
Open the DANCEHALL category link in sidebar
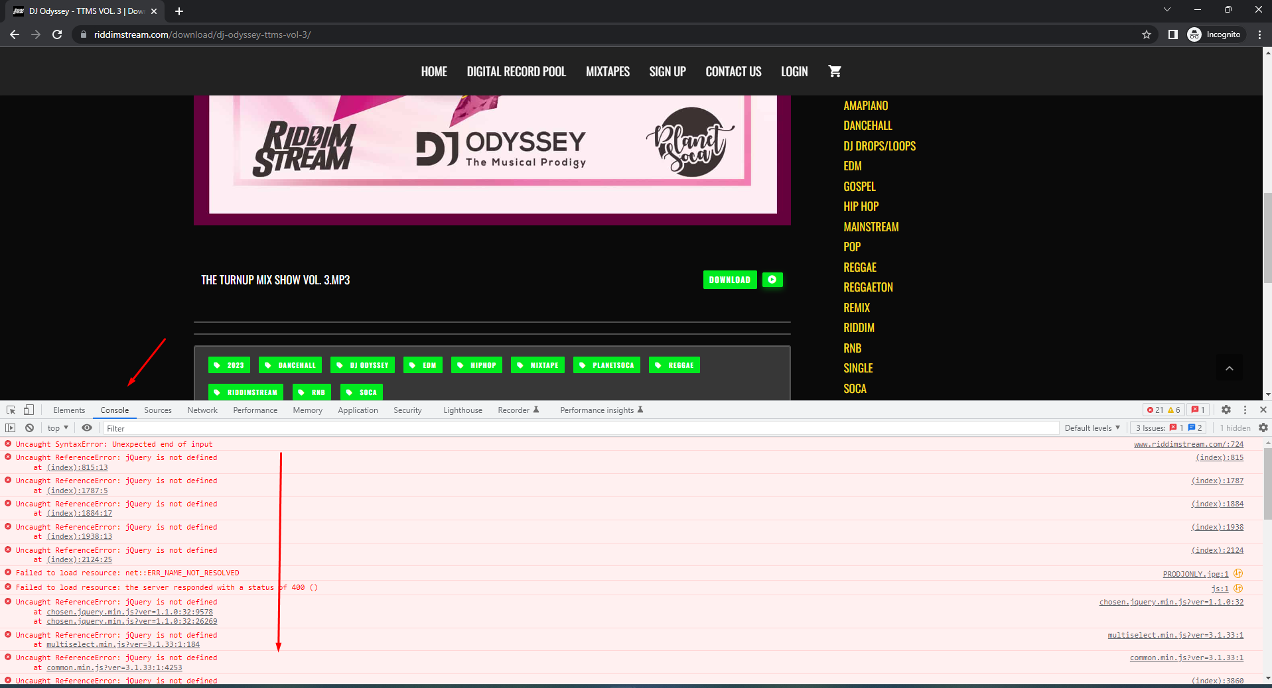pos(868,125)
